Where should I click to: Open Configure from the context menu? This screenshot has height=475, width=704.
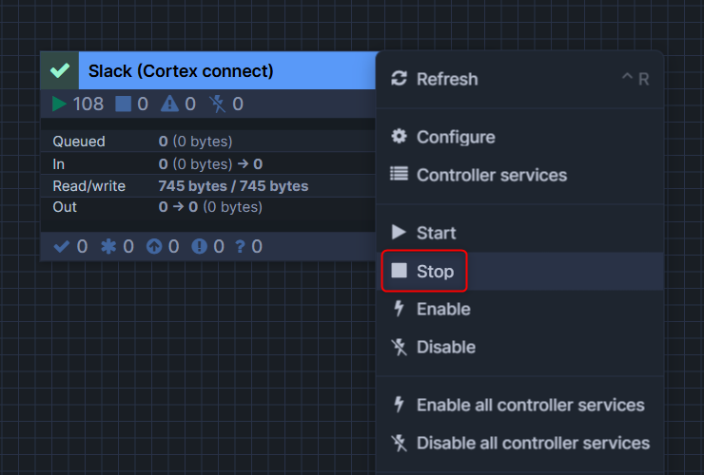point(456,138)
